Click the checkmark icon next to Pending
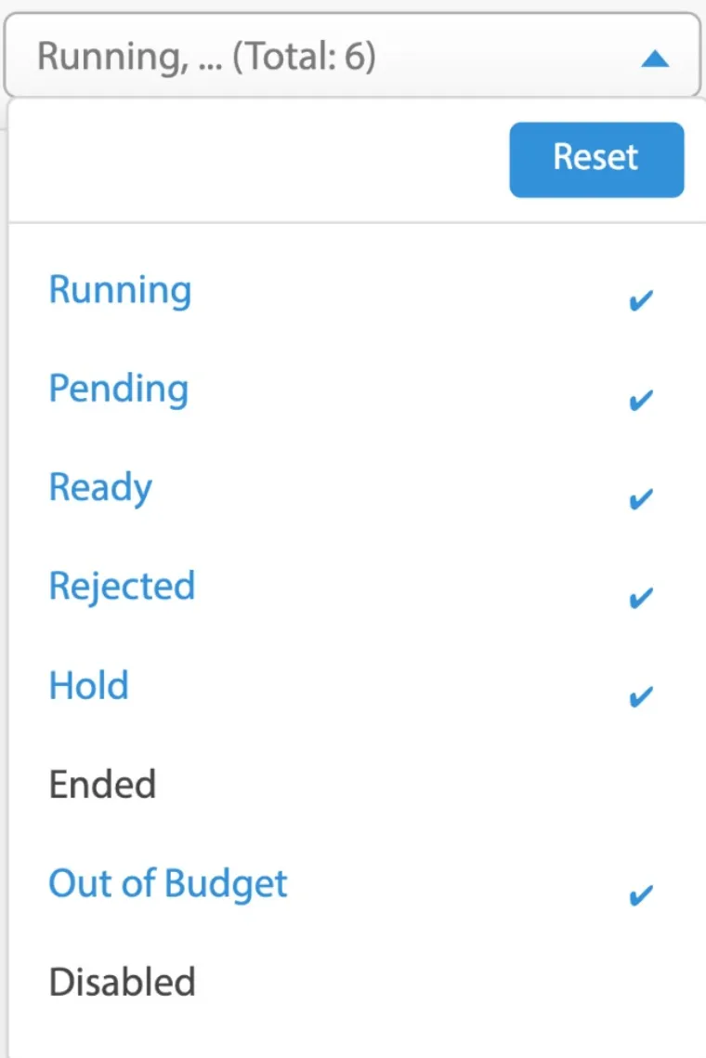Screen dimensions: 706x1058 pos(641,401)
